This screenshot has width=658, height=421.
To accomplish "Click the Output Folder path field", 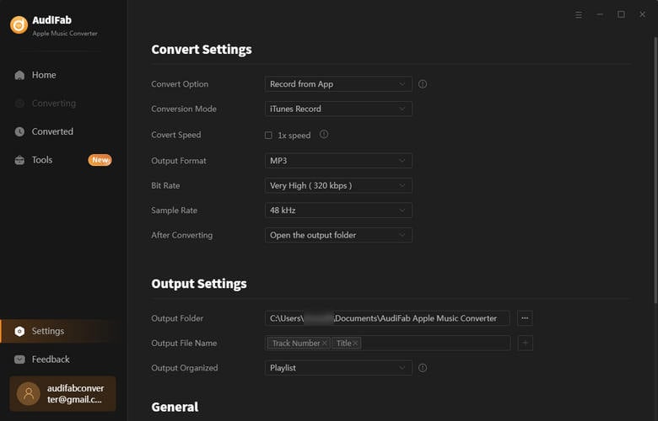I will click(x=387, y=318).
